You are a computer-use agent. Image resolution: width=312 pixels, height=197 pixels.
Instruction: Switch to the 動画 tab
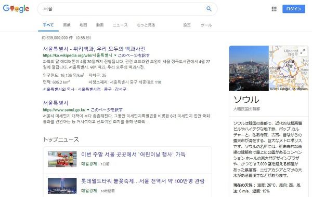100,25
